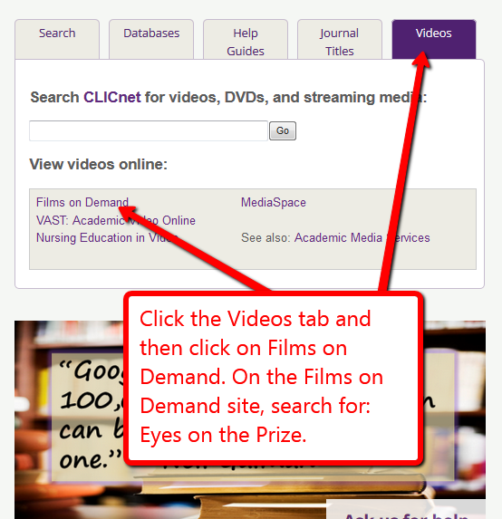Focus the CLICnet video search field

[x=149, y=131]
